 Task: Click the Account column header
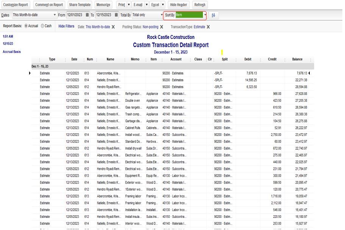pyautogui.click(x=176, y=59)
